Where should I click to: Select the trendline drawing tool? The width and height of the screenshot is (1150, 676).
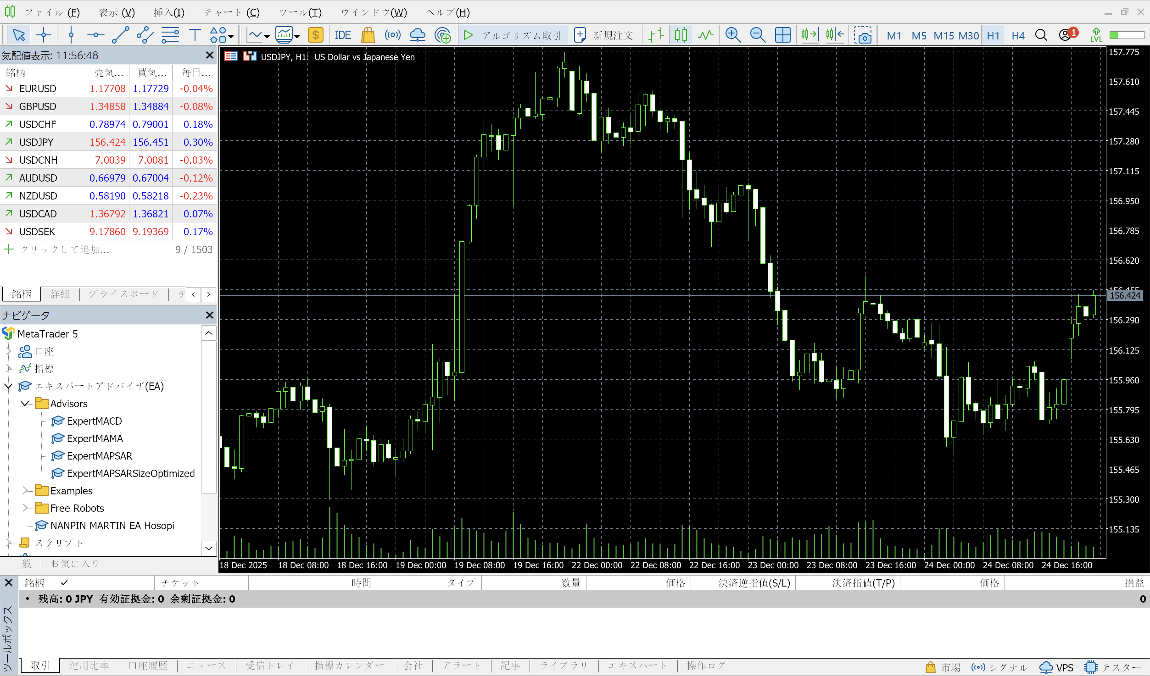[121, 35]
